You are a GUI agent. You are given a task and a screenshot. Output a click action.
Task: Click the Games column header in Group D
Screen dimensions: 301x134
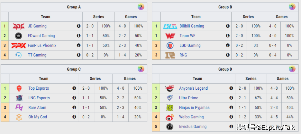click(283, 79)
